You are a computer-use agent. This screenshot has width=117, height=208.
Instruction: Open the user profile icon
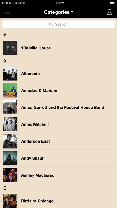coord(110,12)
